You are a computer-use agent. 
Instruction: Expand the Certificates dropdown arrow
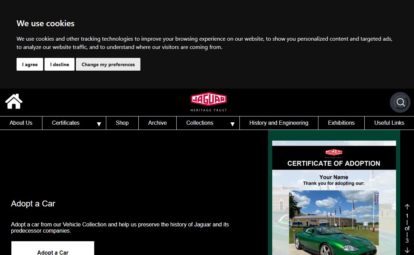point(99,124)
